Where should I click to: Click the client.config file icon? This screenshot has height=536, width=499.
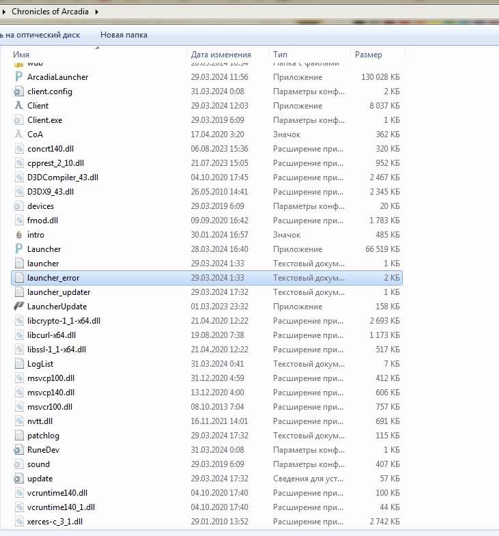tap(19, 91)
